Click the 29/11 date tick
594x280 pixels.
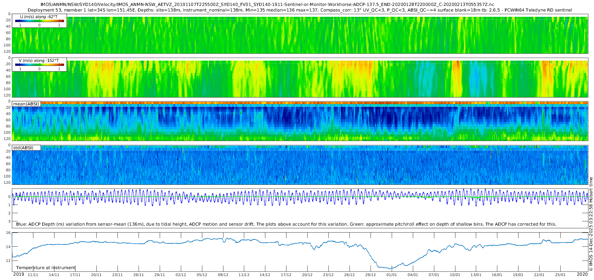(x=159, y=275)
